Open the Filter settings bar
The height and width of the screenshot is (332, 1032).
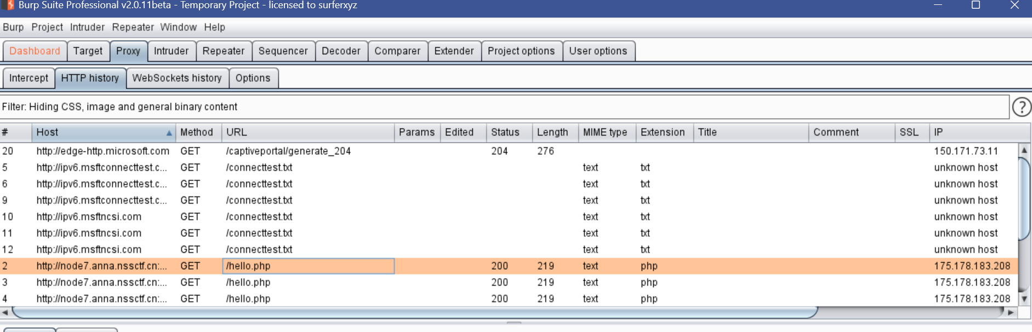[x=504, y=107]
